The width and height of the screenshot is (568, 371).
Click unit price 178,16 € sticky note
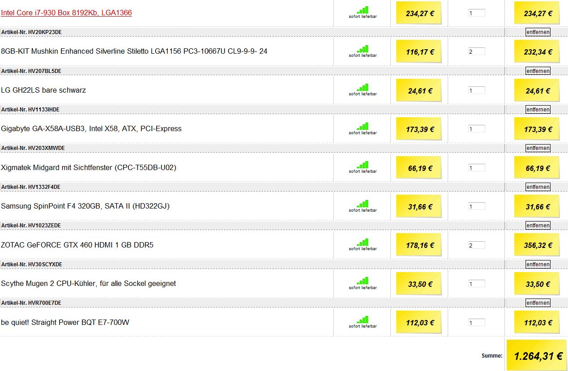pyautogui.click(x=419, y=245)
